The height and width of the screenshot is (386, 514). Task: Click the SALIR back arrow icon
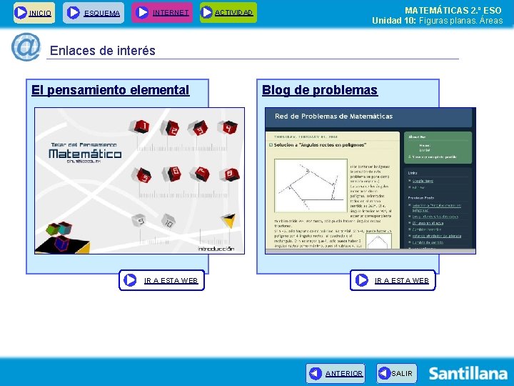click(384, 374)
